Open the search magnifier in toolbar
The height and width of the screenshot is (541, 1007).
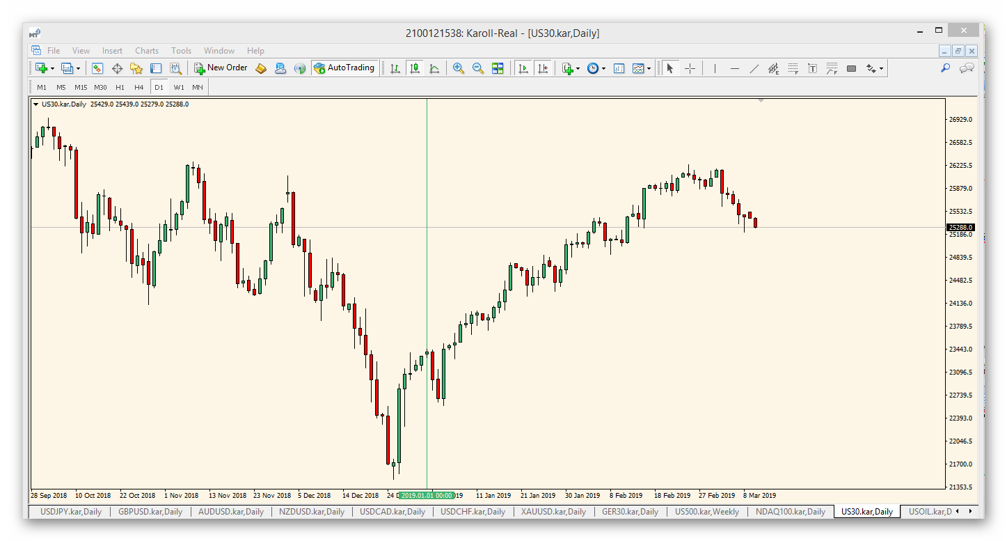pos(945,68)
